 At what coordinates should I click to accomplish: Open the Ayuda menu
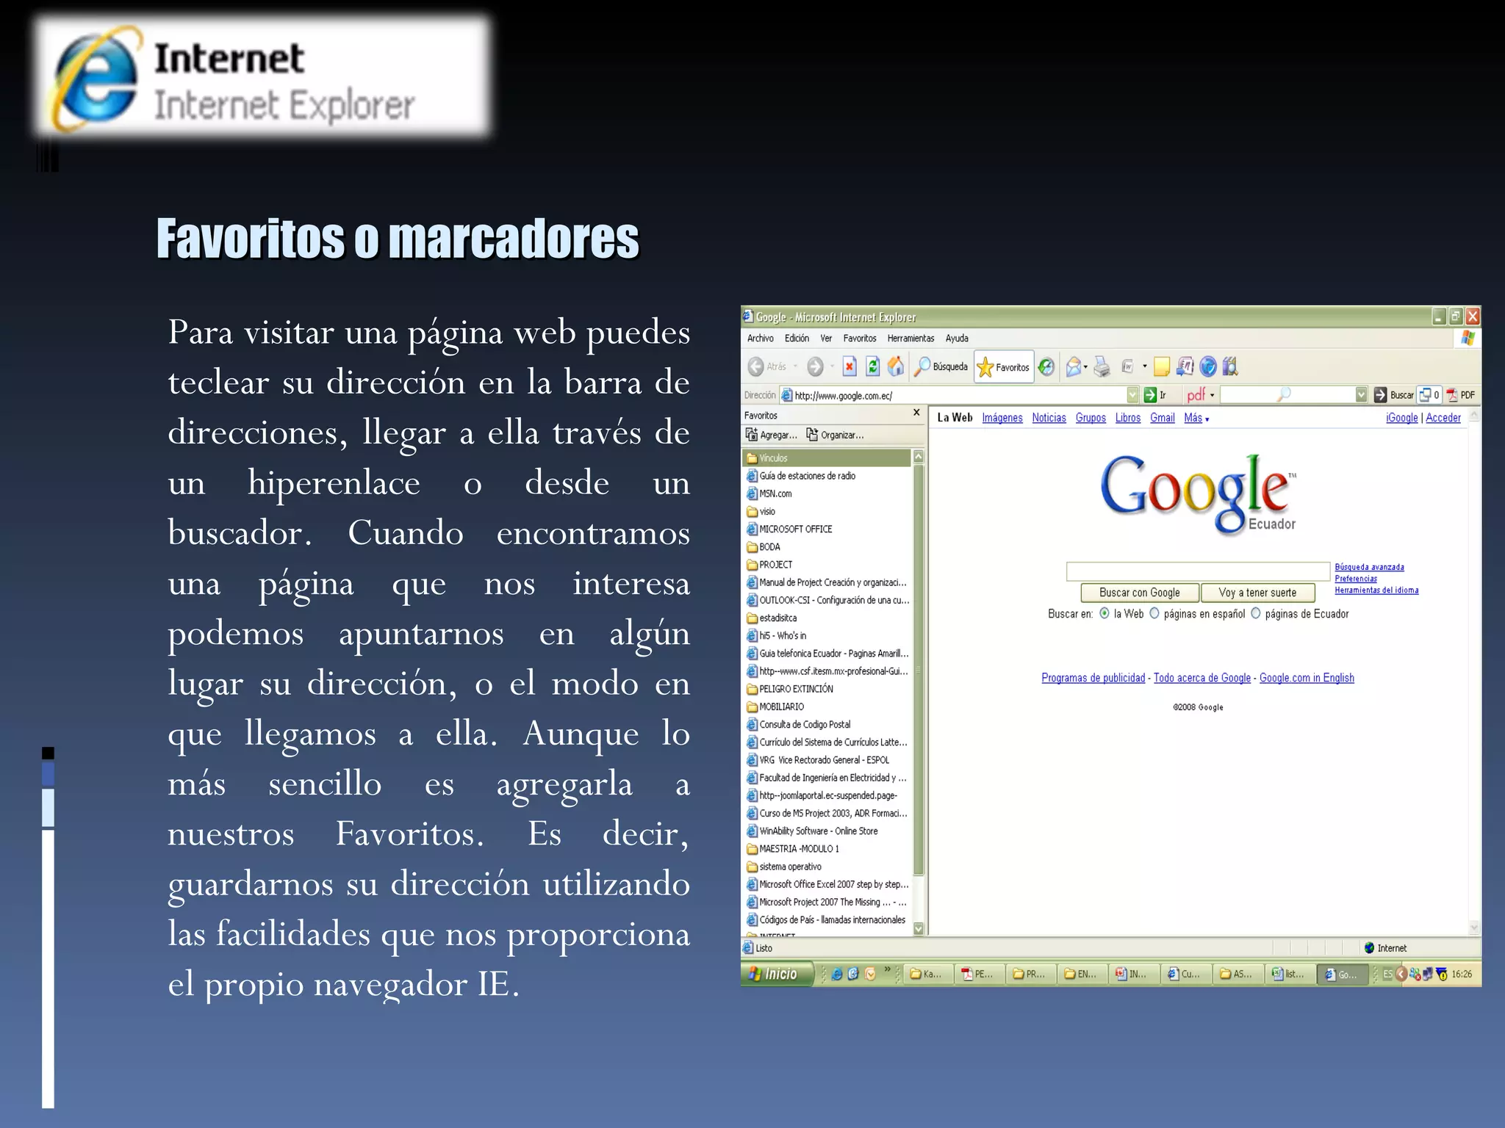coord(957,339)
